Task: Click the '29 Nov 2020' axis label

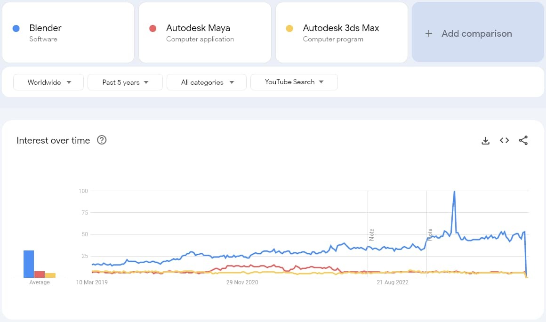Action: (242, 282)
